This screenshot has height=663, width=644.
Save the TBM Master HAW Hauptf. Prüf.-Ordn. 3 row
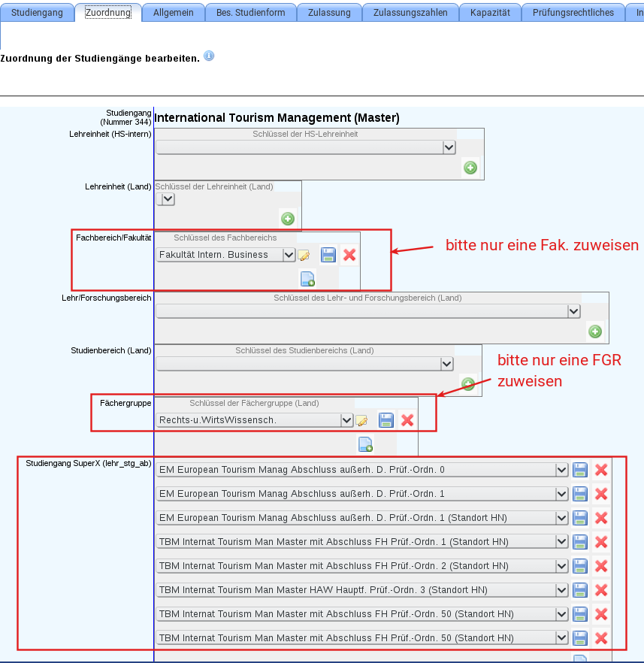(580, 590)
